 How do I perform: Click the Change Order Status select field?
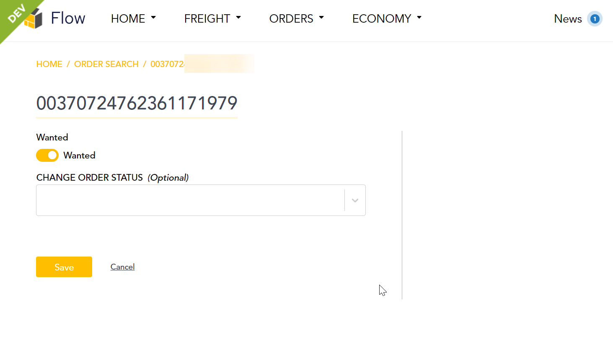click(201, 200)
